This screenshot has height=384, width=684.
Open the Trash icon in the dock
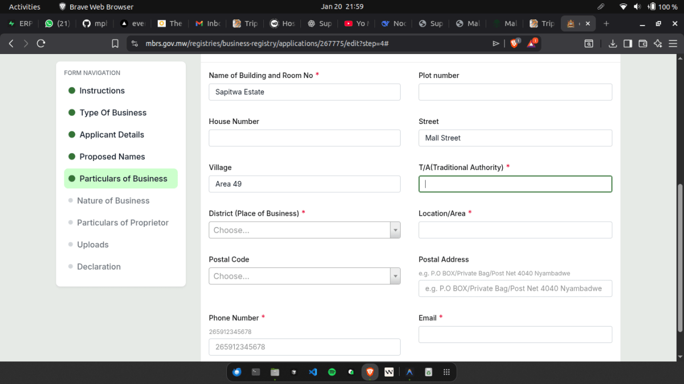click(428, 372)
